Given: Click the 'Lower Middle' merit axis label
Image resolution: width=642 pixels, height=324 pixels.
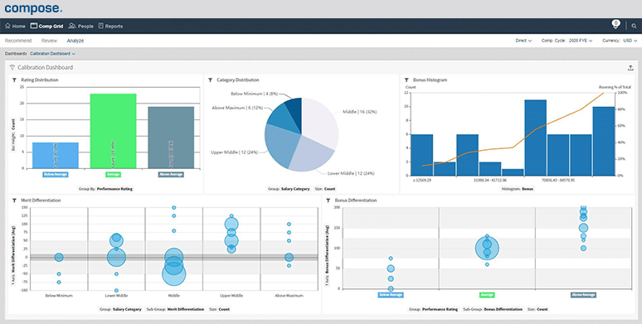Looking at the screenshot, I should point(116,295).
